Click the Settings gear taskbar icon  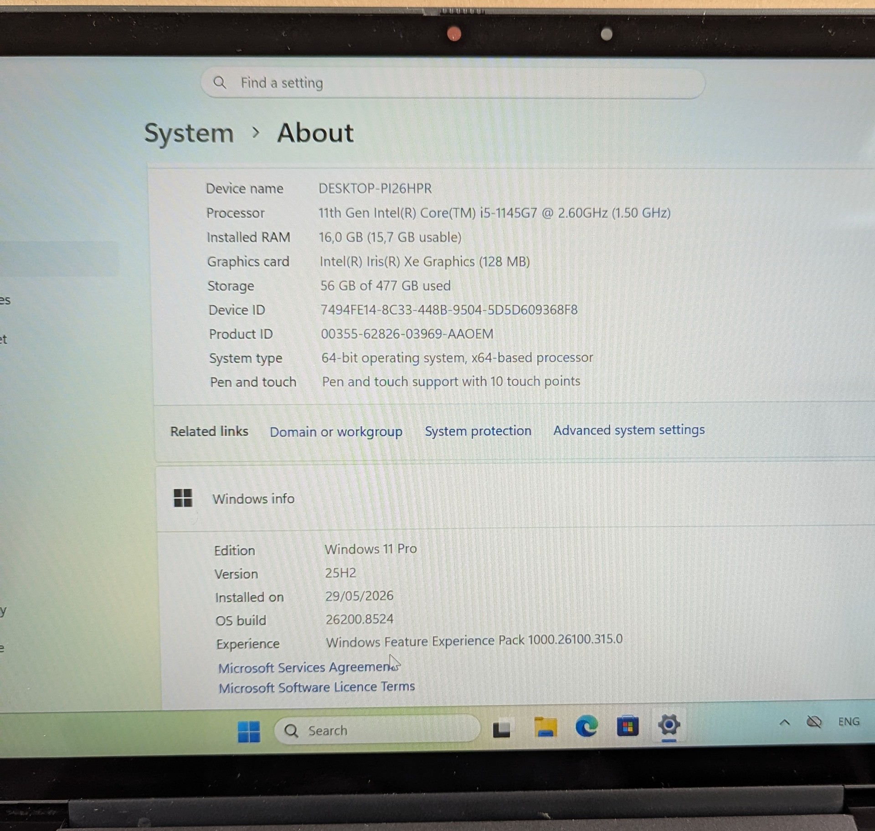pyautogui.click(x=669, y=724)
